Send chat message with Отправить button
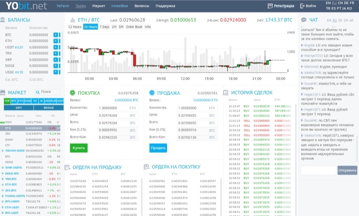This screenshot has height=216, width=359. tap(348, 171)
